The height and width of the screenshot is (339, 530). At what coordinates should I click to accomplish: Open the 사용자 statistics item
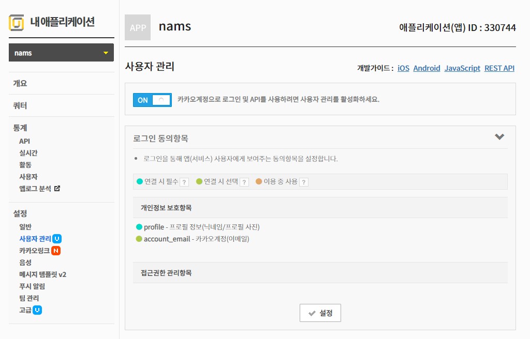[28, 177]
